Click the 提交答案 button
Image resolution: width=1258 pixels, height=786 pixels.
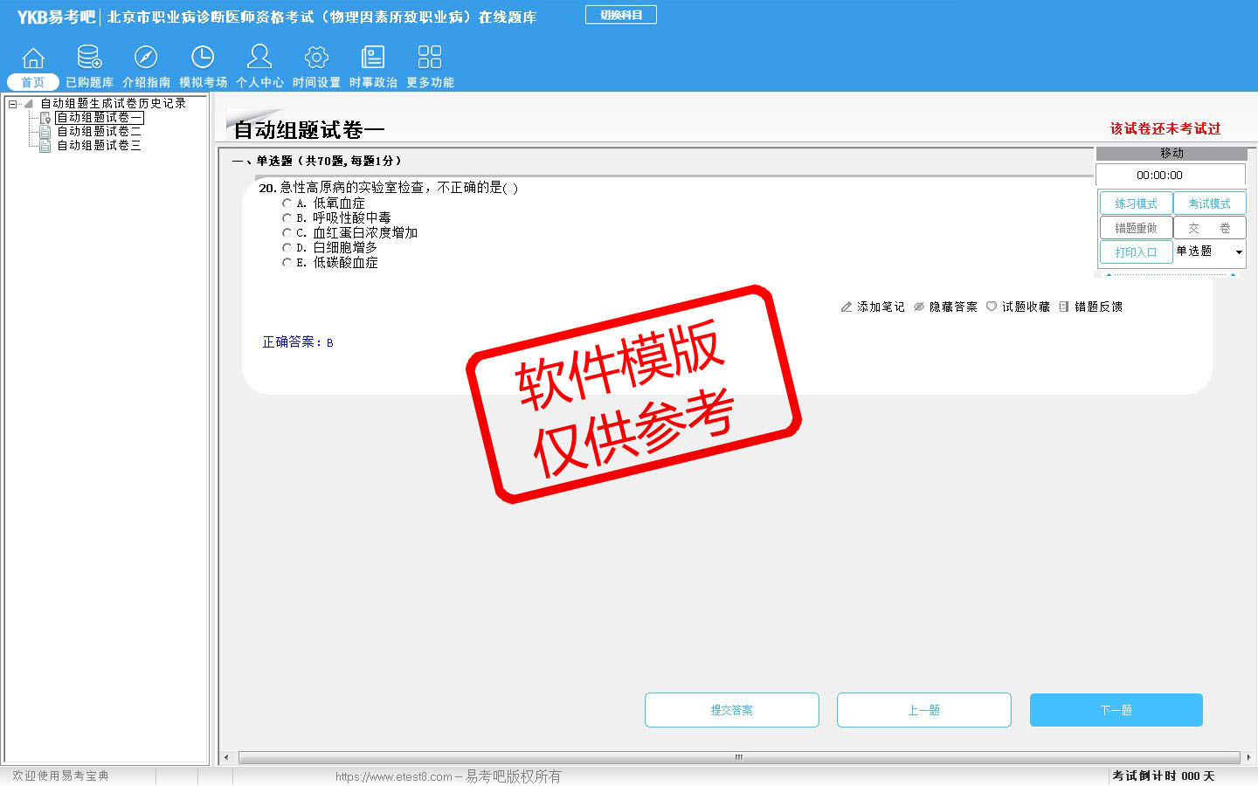tap(732, 710)
